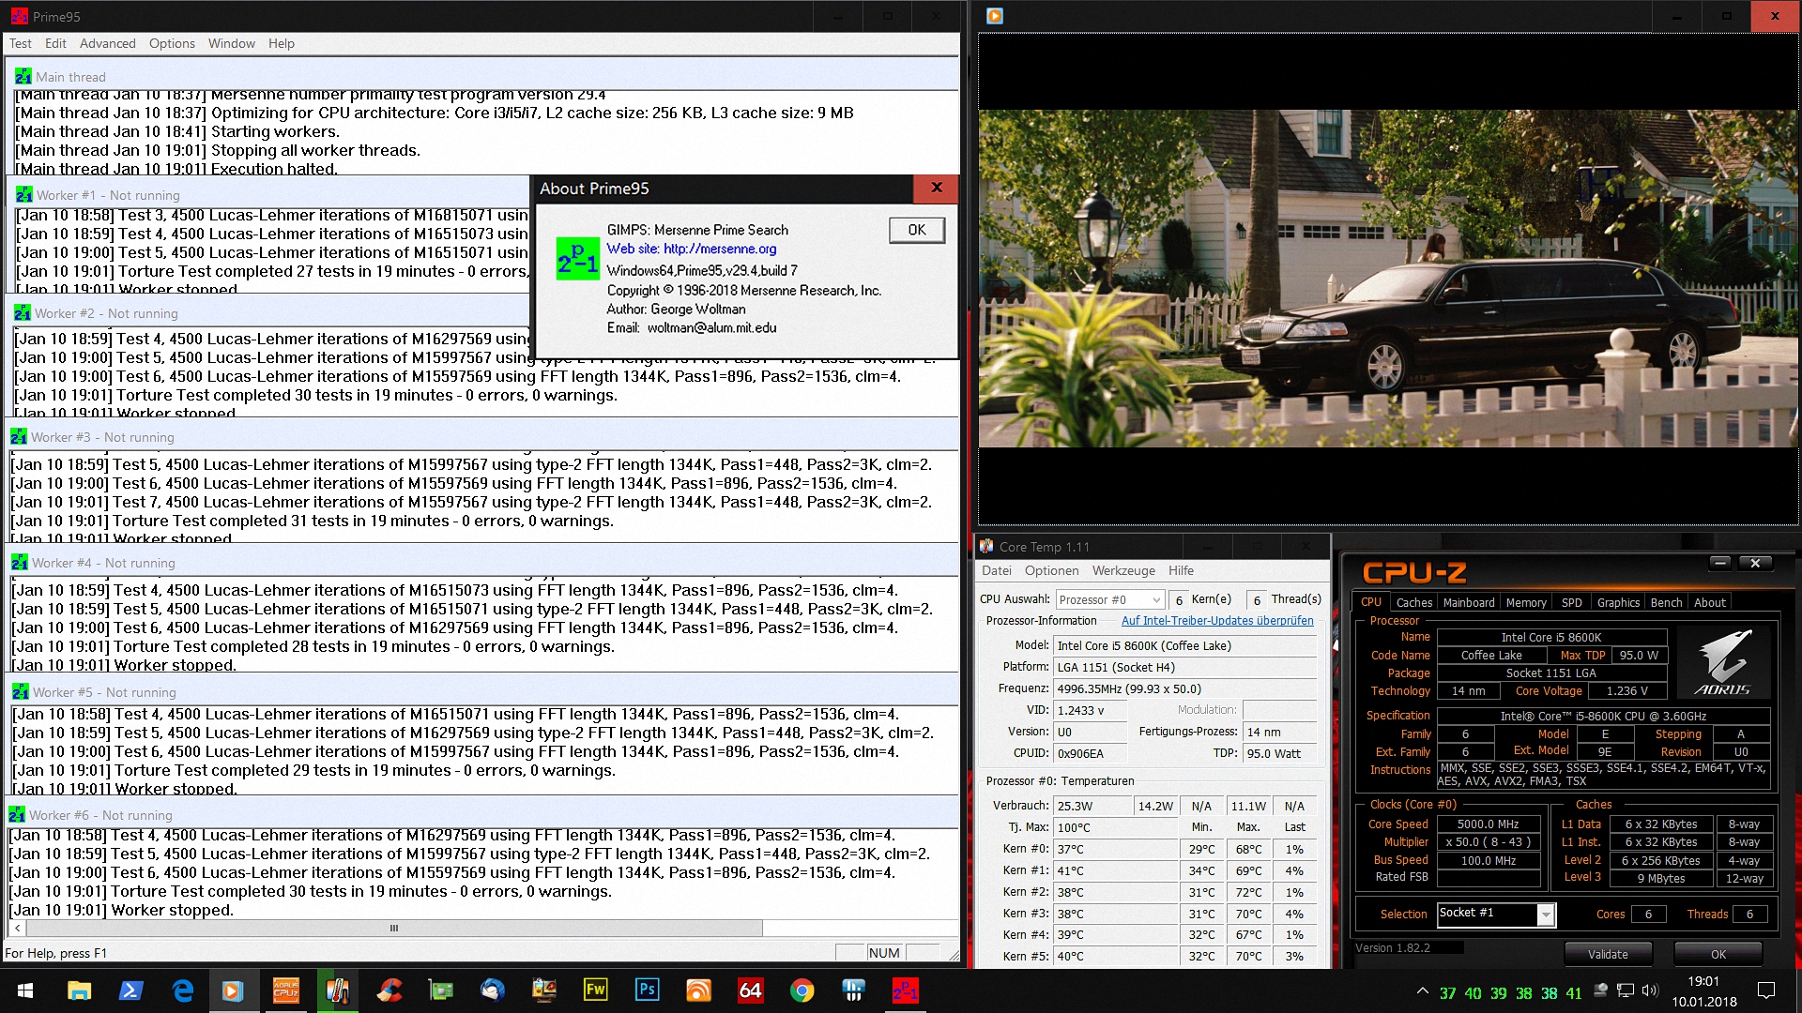
Task: Open Photoshop from the taskbar
Action: pos(647,990)
